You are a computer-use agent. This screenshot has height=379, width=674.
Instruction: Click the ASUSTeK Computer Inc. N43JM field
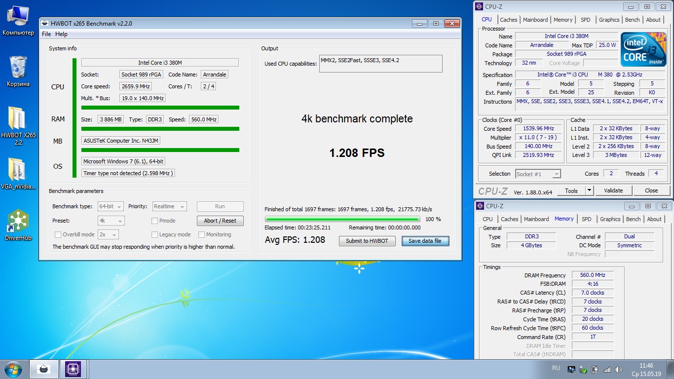point(121,141)
